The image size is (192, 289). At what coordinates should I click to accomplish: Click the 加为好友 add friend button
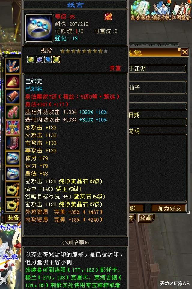point(169,208)
